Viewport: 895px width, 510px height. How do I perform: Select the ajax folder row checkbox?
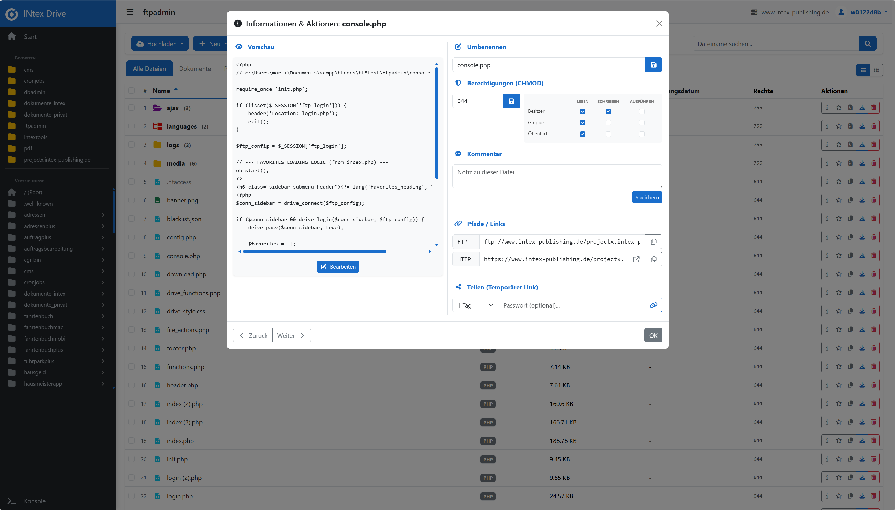(x=132, y=108)
